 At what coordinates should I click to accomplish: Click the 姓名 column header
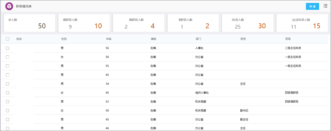click(x=19, y=39)
